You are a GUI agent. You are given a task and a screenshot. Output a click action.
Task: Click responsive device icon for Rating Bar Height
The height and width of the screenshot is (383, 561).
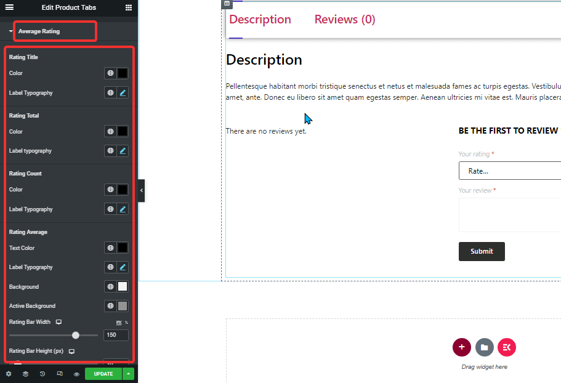click(71, 351)
